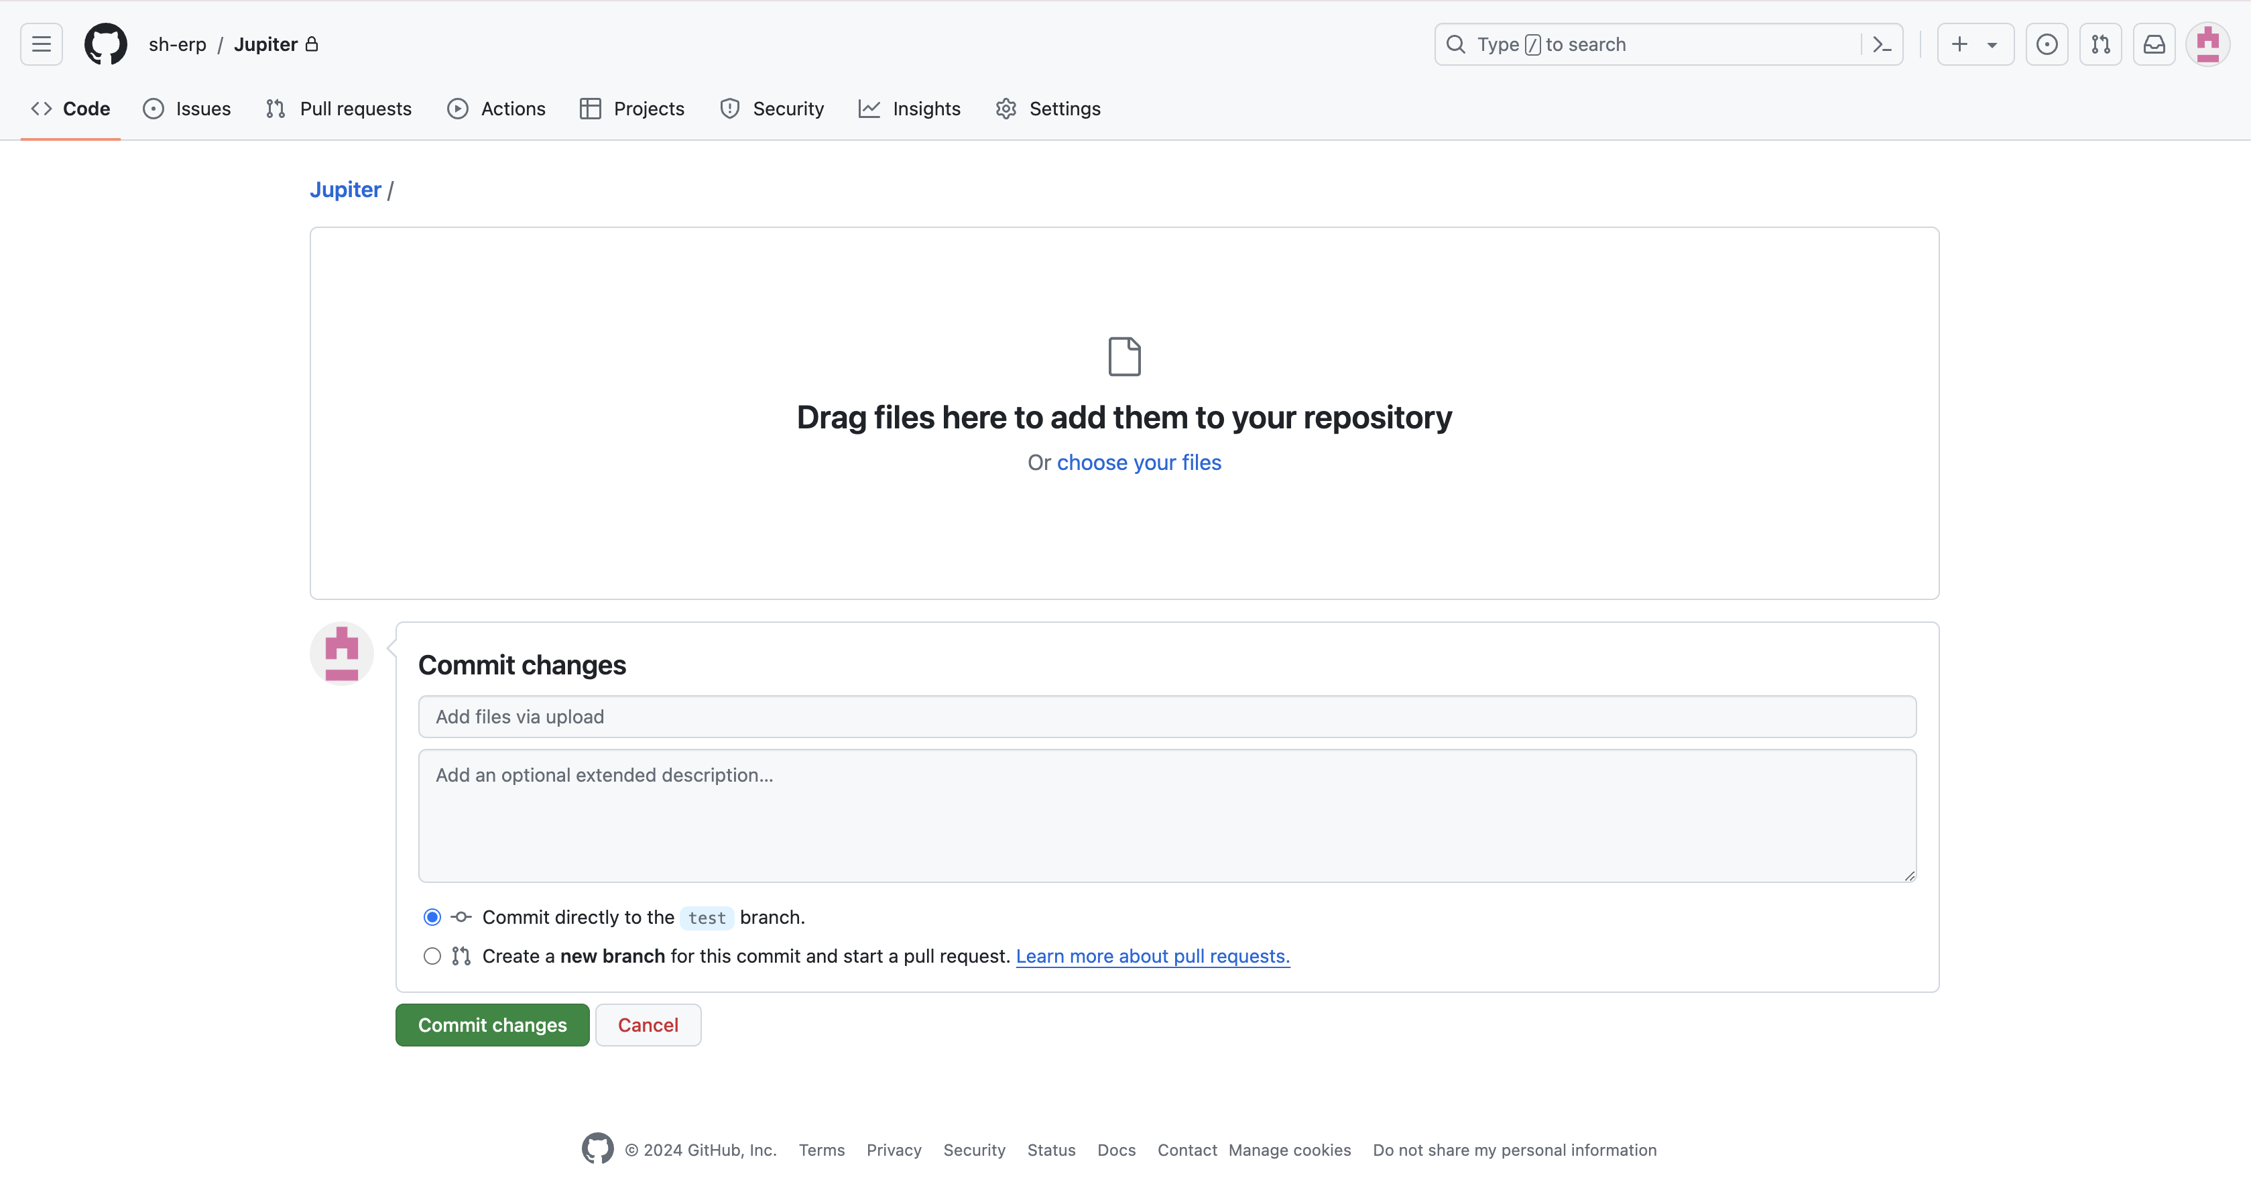Open the Issues tab
This screenshot has height=1196, width=2251.
[187, 109]
